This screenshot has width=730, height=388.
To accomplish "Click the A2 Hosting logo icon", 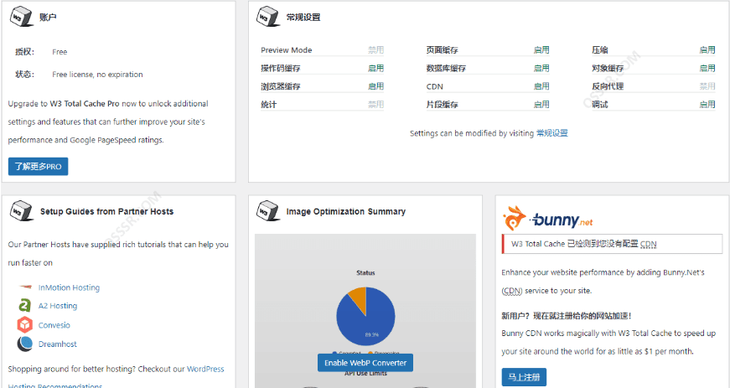I will (24, 306).
